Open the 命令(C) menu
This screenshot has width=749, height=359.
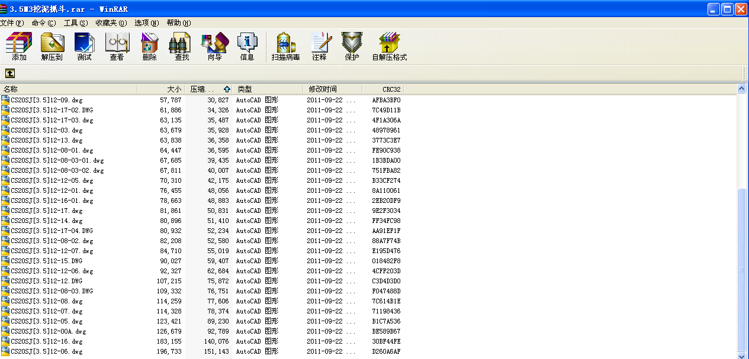[44, 23]
